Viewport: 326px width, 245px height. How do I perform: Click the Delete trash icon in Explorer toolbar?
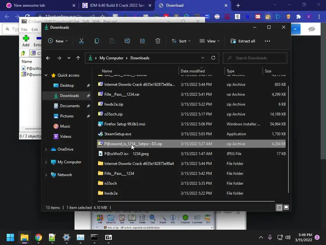point(158,41)
